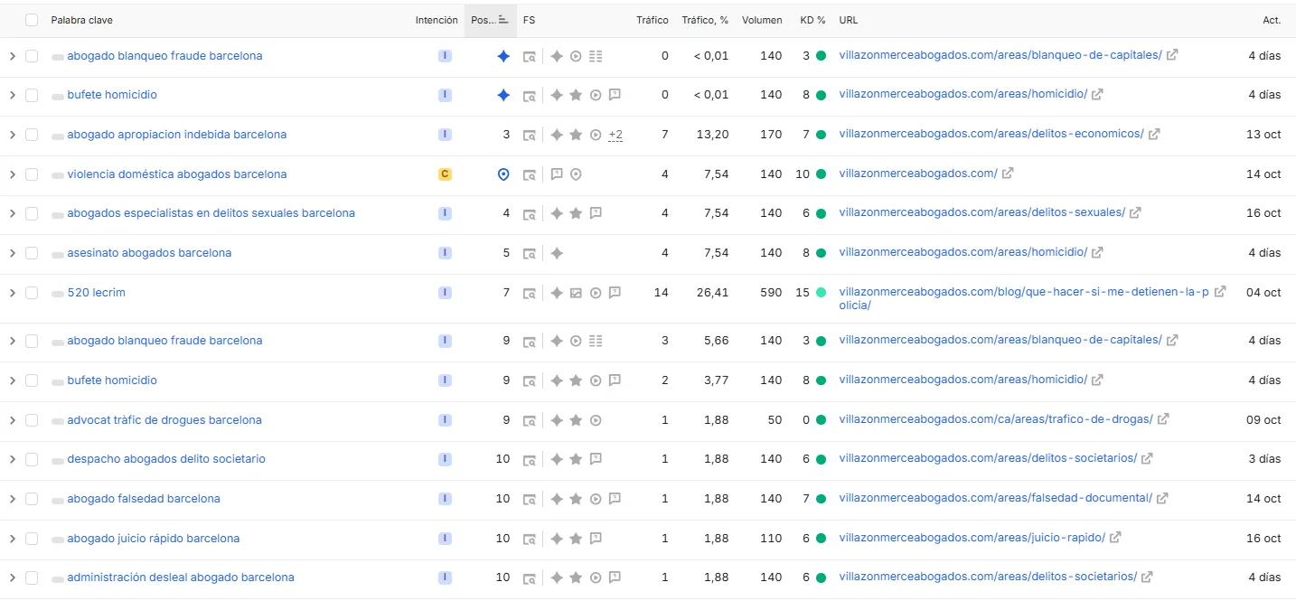Sort by Volumen column header

[762, 20]
